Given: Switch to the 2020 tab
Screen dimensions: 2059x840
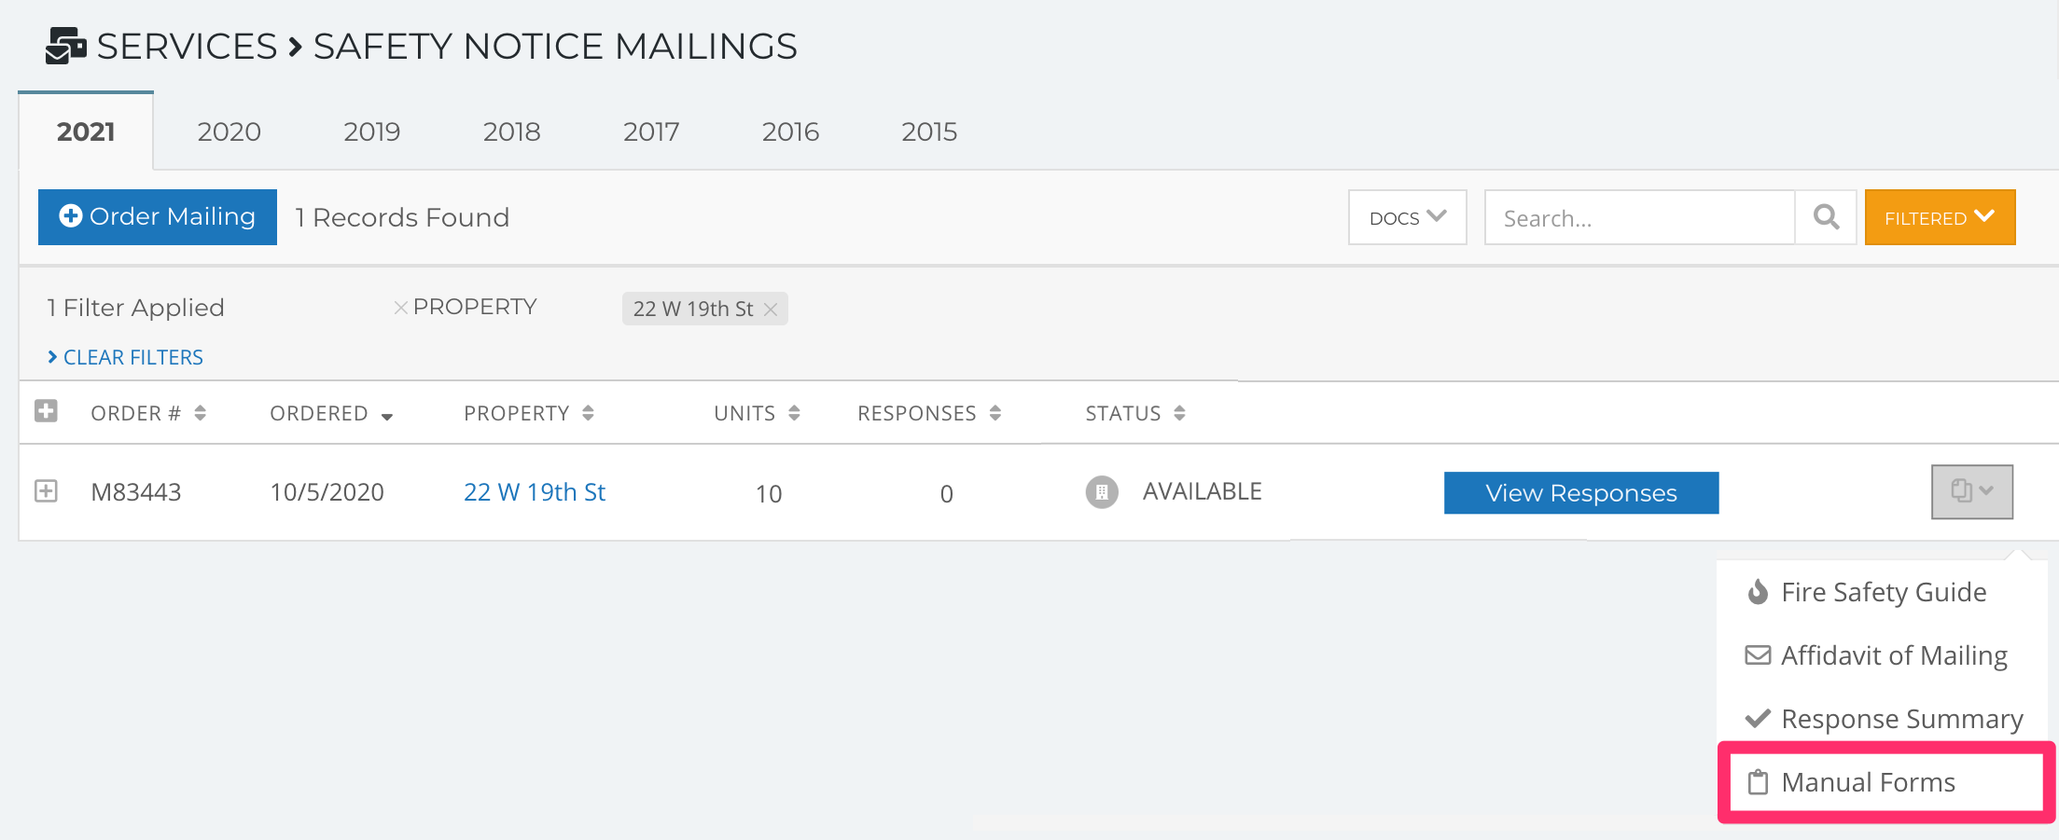Looking at the screenshot, I should (229, 131).
